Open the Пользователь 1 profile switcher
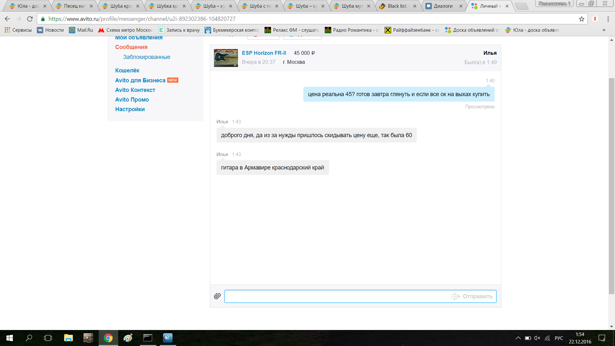This screenshot has width=615, height=346. click(554, 4)
